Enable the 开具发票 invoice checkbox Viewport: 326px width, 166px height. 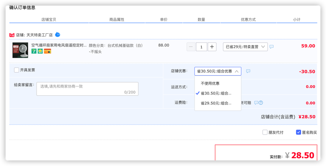coord(16,70)
